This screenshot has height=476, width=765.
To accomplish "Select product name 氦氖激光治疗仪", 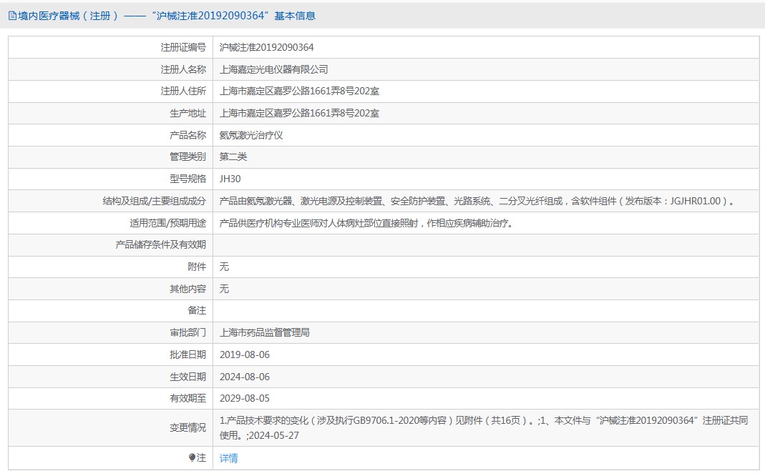I will point(251,135).
